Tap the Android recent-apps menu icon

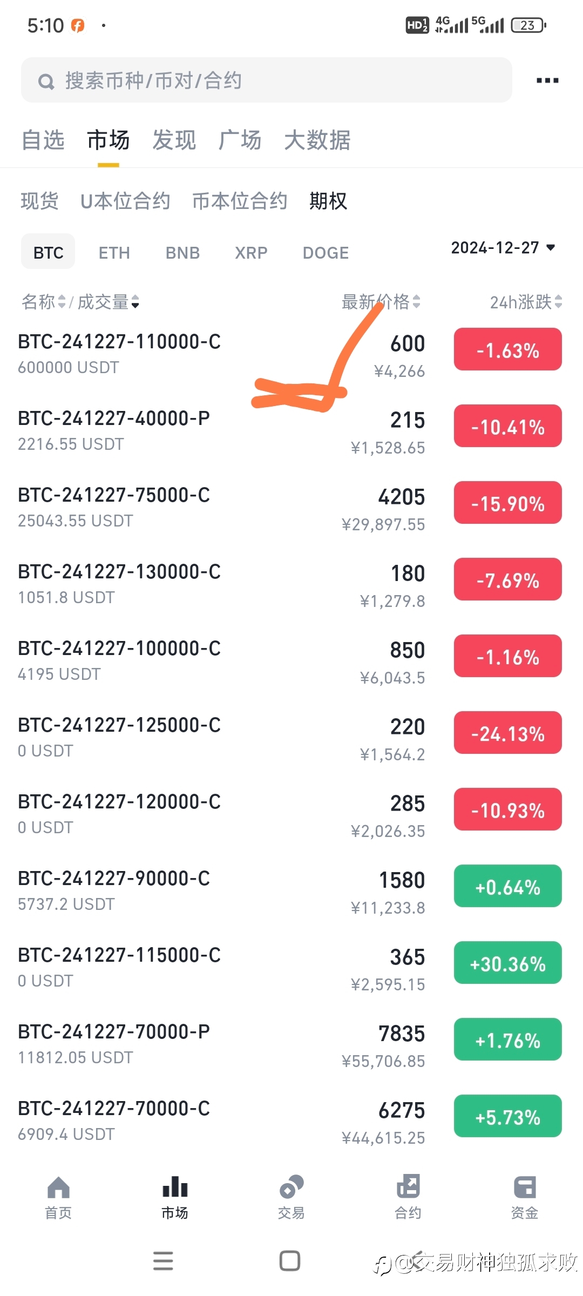[163, 1260]
